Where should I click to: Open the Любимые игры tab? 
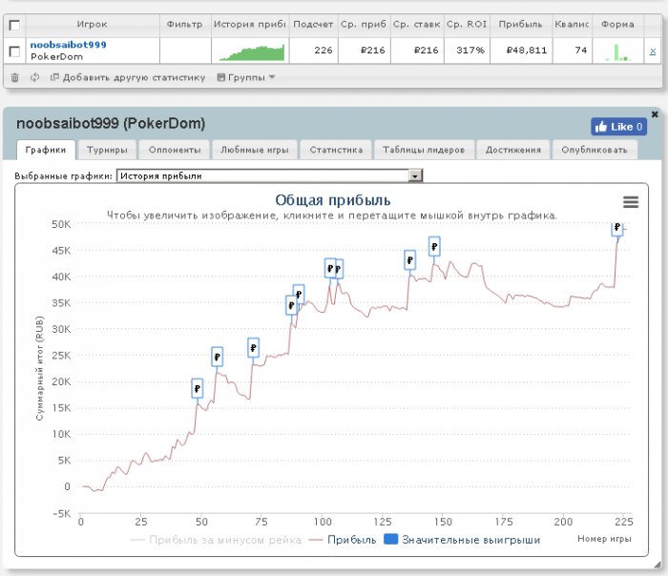click(255, 150)
